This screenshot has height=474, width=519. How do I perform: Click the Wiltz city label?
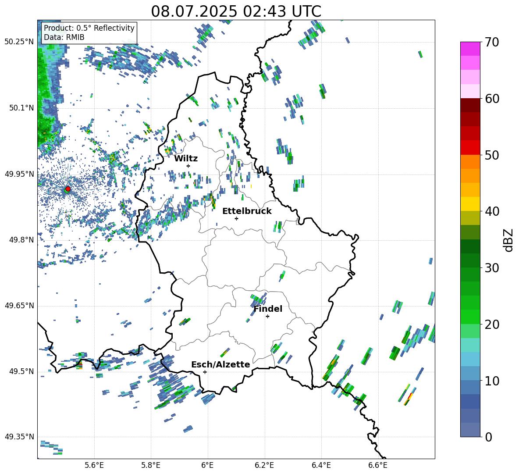coord(186,158)
